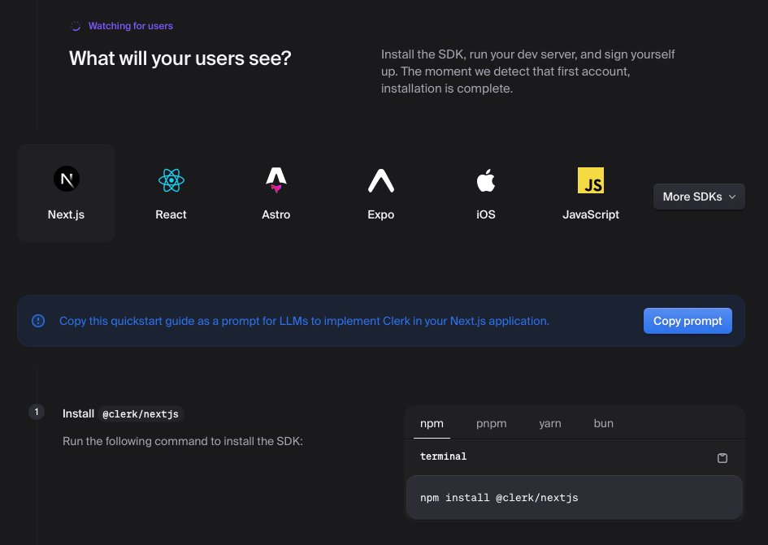Pick the Astro SDK logo
The height and width of the screenshot is (545, 768).
276,180
